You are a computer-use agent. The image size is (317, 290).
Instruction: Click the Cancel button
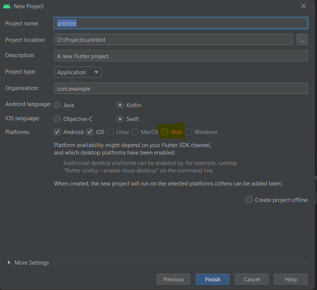(252, 279)
